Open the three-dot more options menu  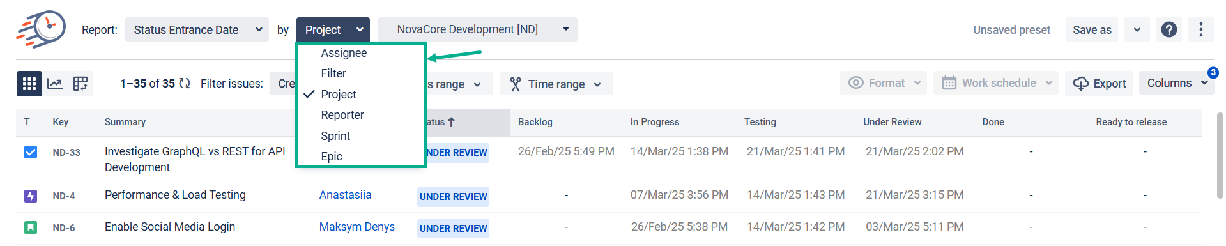pos(1201,29)
